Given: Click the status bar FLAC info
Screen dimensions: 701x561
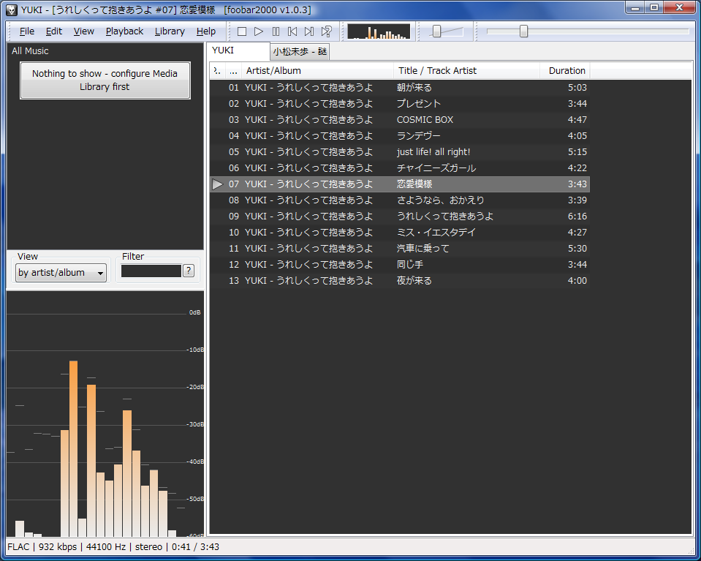Looking at the screenshot, I should (18, 546).
